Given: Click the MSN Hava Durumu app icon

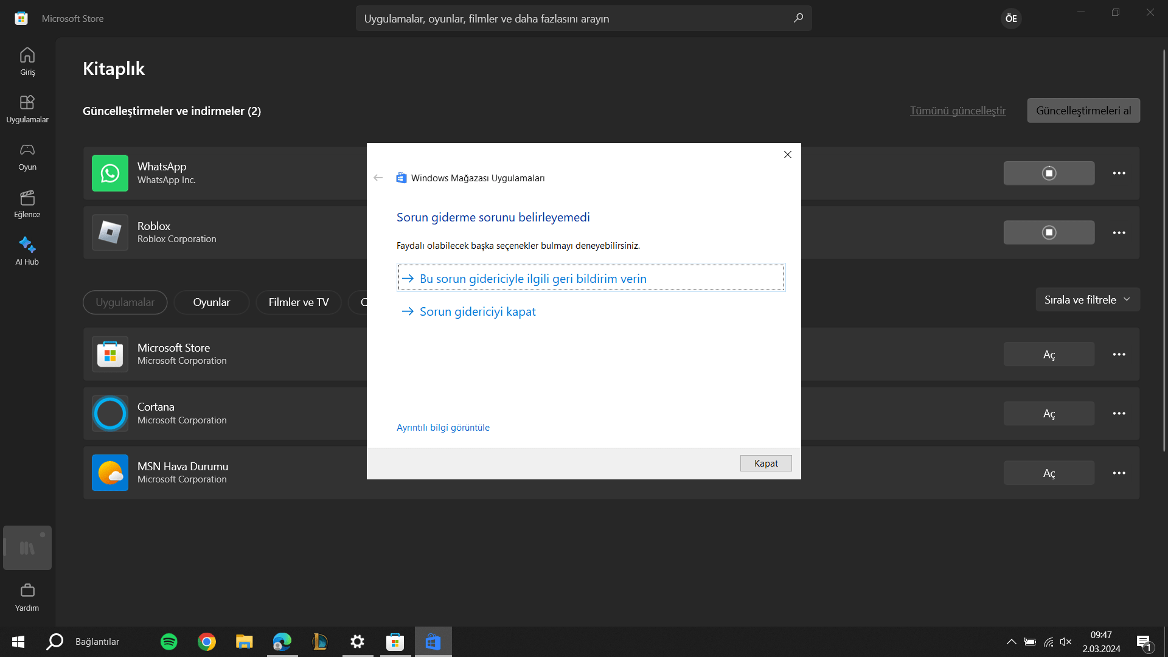Looking at the screenshot, I should [x=110, y=473].
